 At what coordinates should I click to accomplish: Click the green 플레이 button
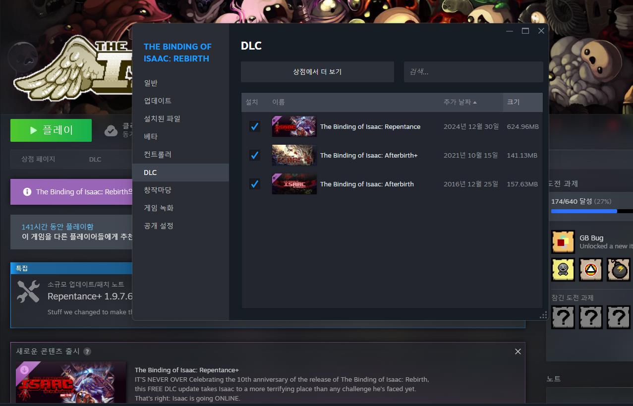coord(51,130)
